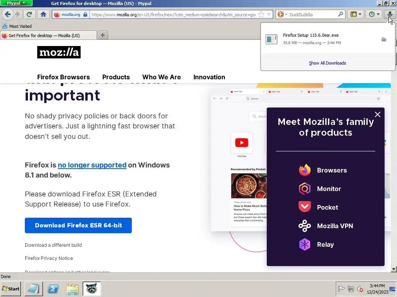Click the Mozilla VPN product icon
The image size is (397, 297).
pyautogui.click(x=305, y=226)
